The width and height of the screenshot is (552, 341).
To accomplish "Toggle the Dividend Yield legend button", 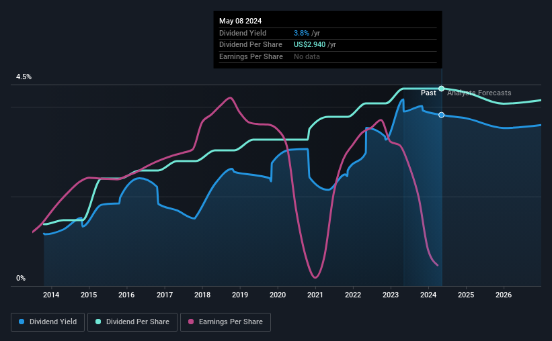I will click(x=48, y=322).
